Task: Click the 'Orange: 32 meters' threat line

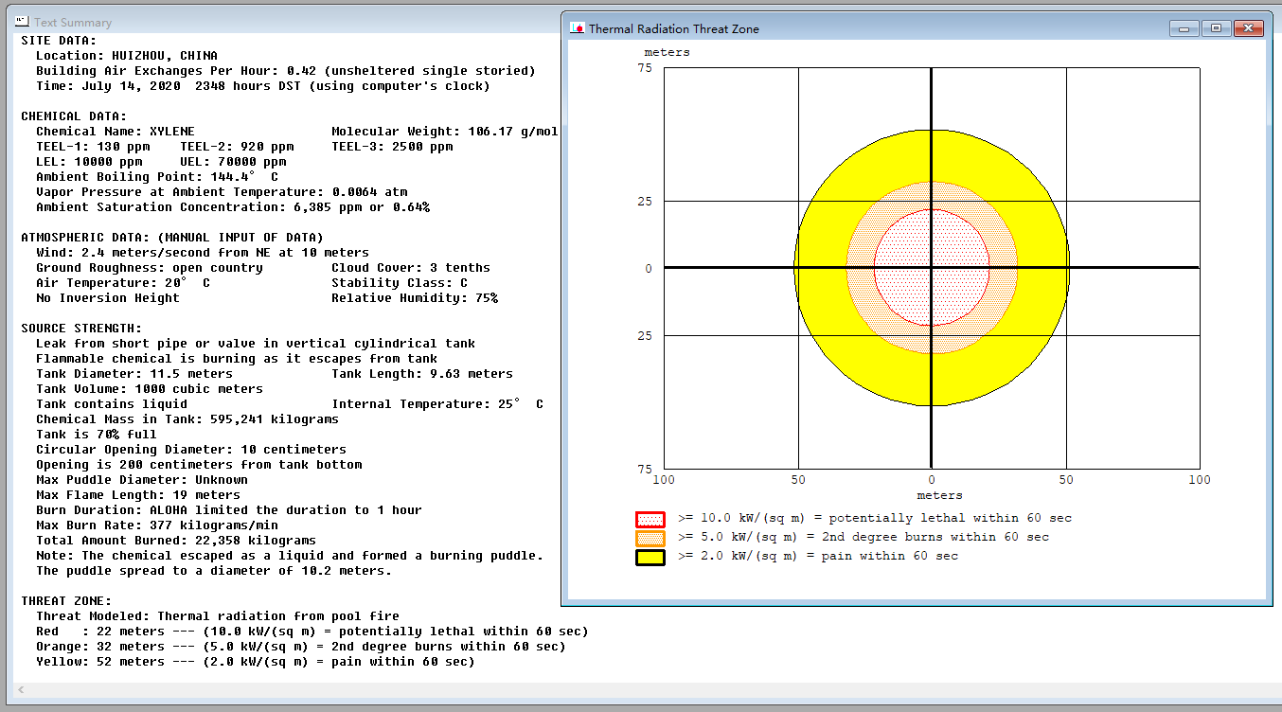Action: click(x=301, y=647)
